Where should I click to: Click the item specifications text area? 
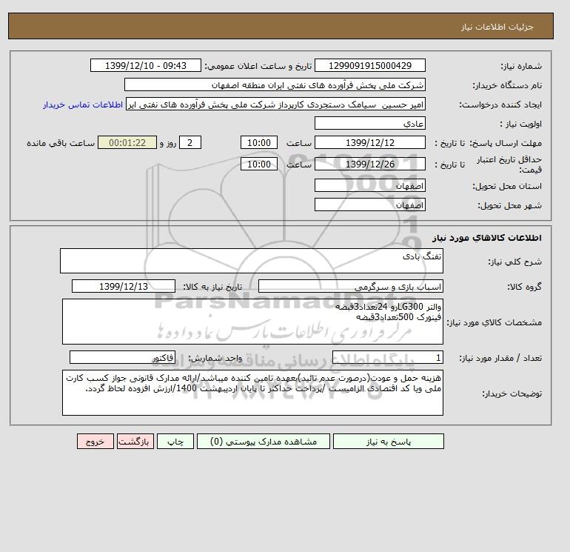pyautogui.click(x=252, y=322)
